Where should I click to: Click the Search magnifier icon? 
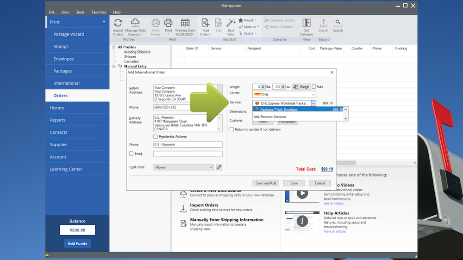click(338, 22)
